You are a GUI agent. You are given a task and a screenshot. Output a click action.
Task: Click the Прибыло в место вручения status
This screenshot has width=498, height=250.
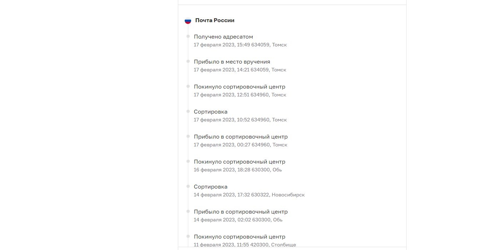click(232, 62)
